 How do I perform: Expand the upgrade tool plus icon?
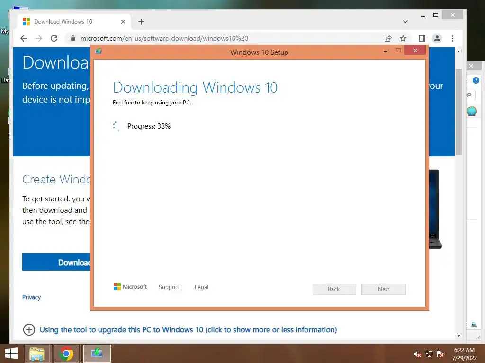coord(29,329)
